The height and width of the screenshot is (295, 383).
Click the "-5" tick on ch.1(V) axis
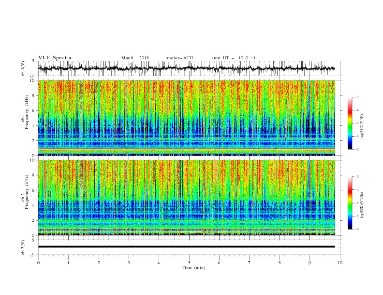(x=33, y=76)
